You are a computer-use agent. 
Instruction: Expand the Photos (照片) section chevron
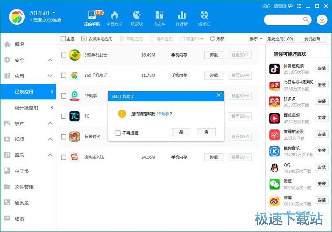coord(50,123)
